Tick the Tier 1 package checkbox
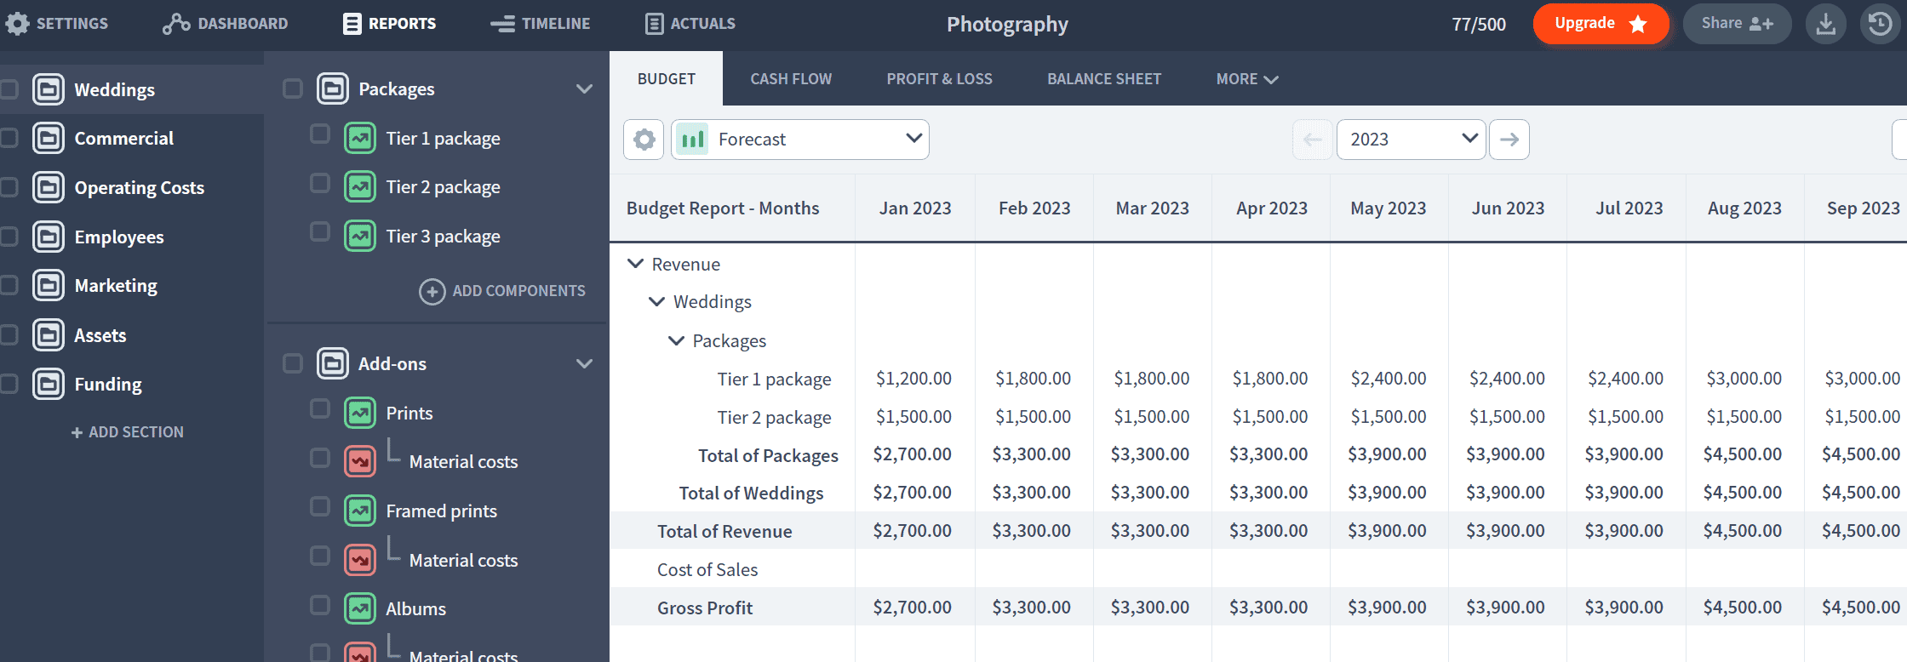Screen dimensions: 1907x662 coord(320,134)
